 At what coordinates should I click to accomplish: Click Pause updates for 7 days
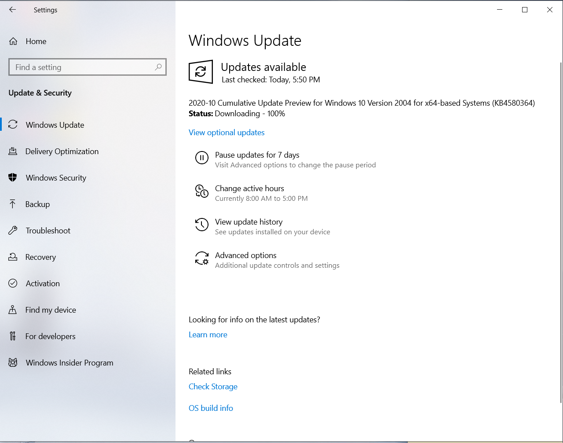(257, 155)
